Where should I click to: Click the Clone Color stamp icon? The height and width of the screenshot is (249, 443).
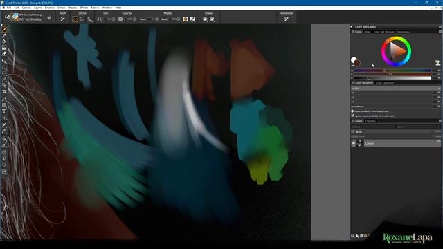pos(437,63)
